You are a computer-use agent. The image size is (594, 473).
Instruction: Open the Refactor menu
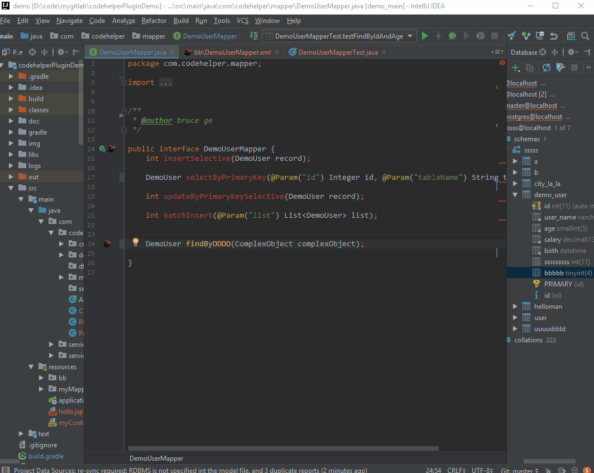click(x=154, y=21)
